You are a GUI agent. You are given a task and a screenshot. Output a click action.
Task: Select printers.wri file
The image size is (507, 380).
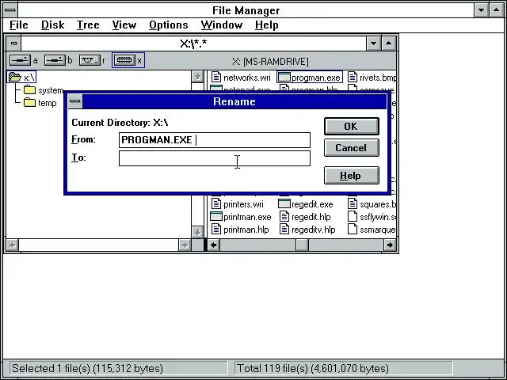coord(238,204)
